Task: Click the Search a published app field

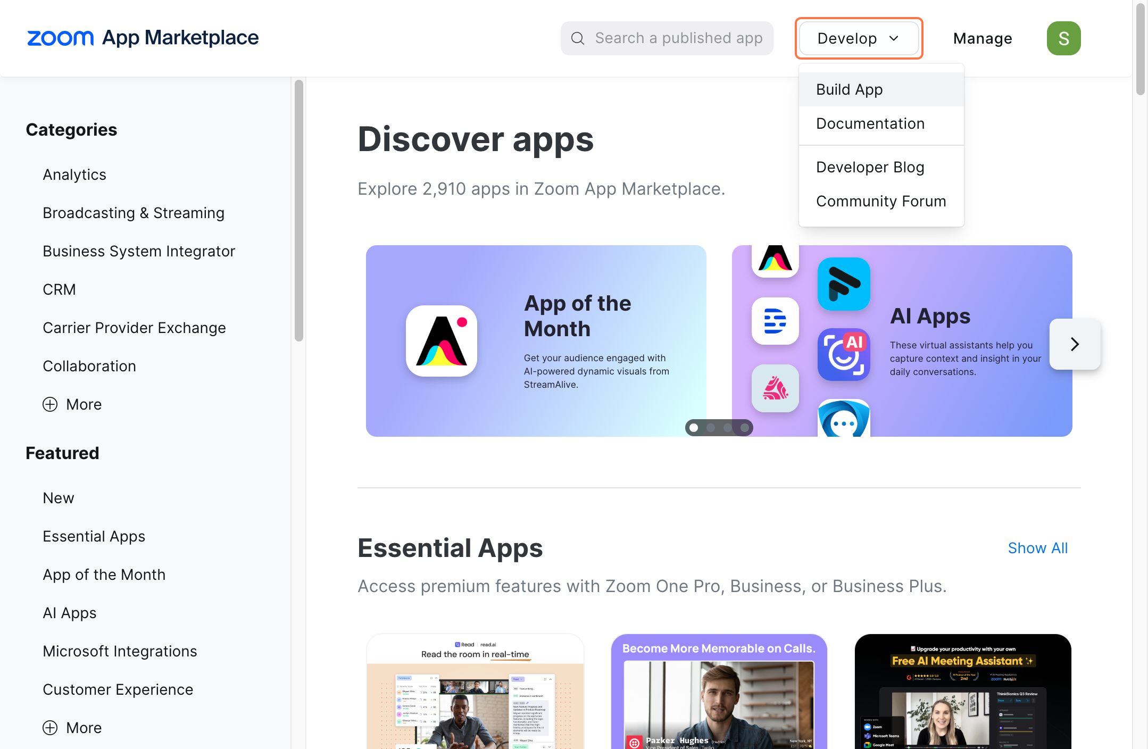Action: click(x=667, y=38)
